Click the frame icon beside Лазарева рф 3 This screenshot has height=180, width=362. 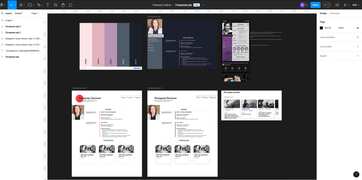tap(2, 26)
